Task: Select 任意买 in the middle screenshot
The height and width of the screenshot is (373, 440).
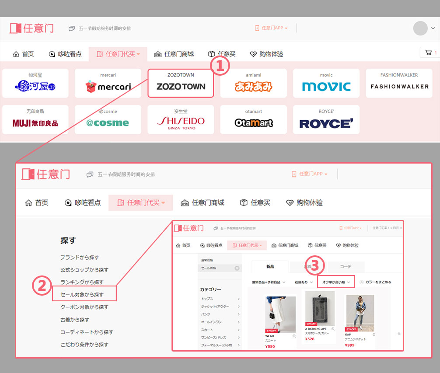Action: (255, 203)
